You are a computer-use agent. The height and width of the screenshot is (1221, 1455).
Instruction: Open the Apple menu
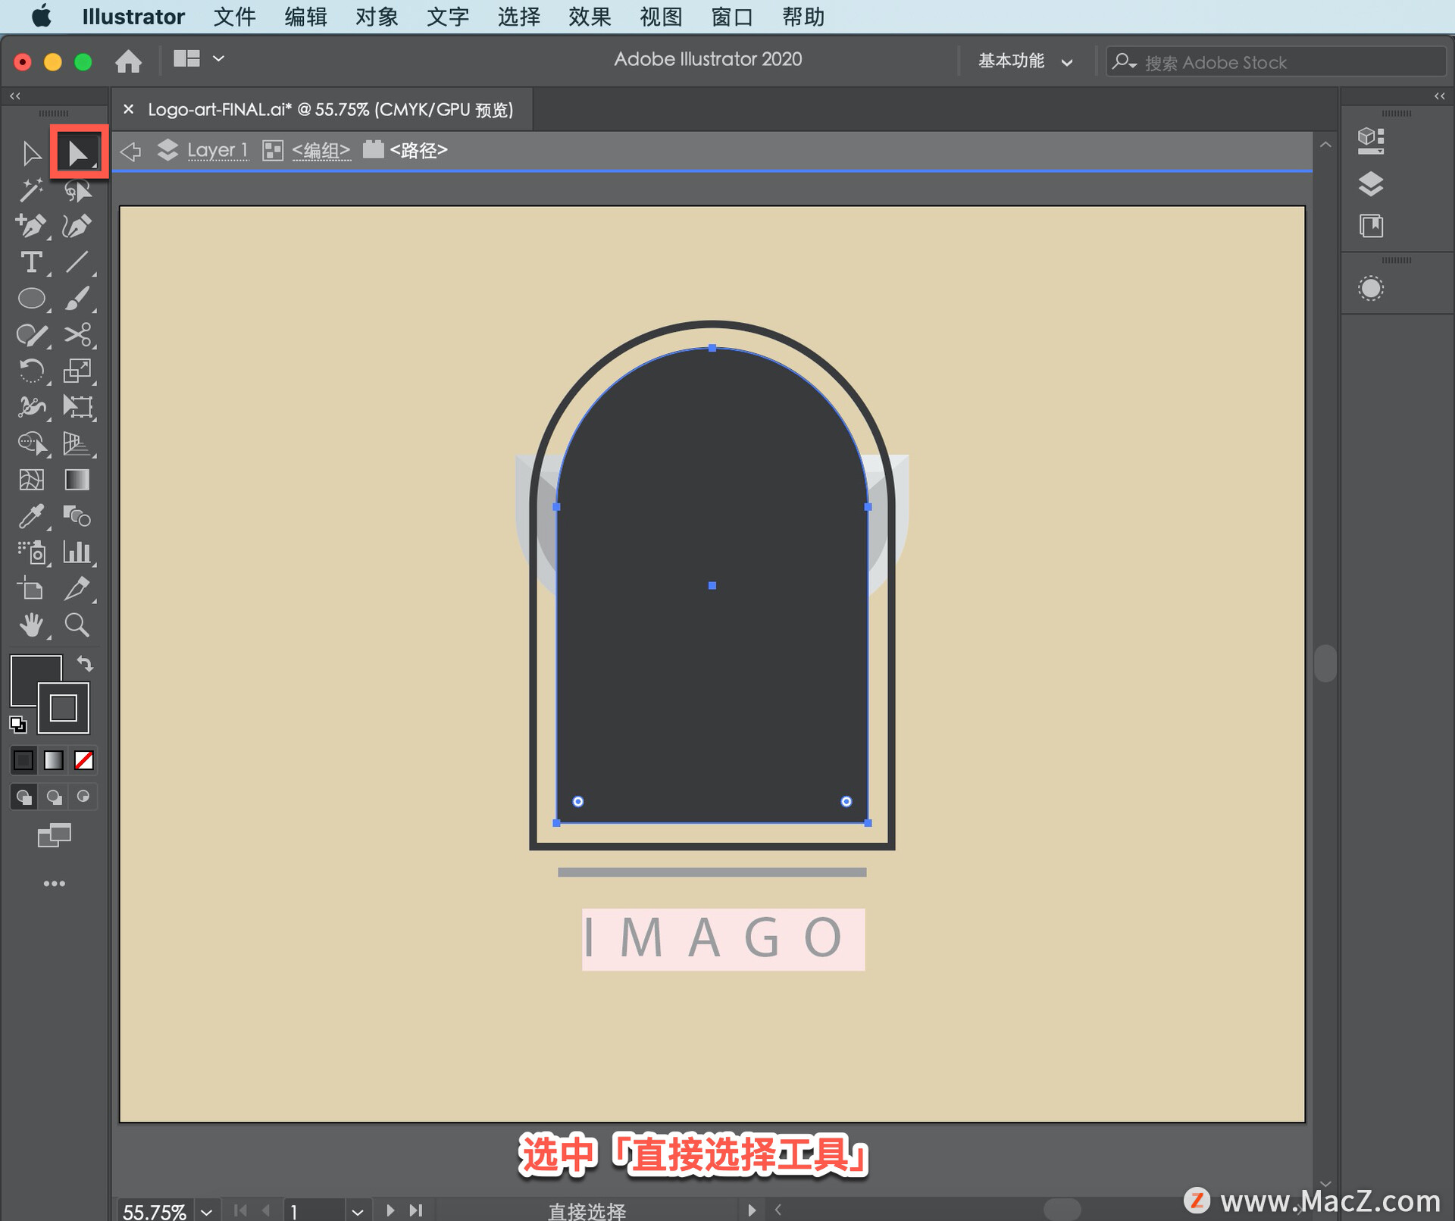click(x=42, y=16)
